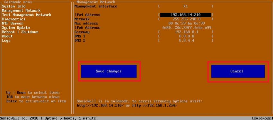
Task: Open the http://192.168.14.210/ recovery link
Action: tap(100, 106)
